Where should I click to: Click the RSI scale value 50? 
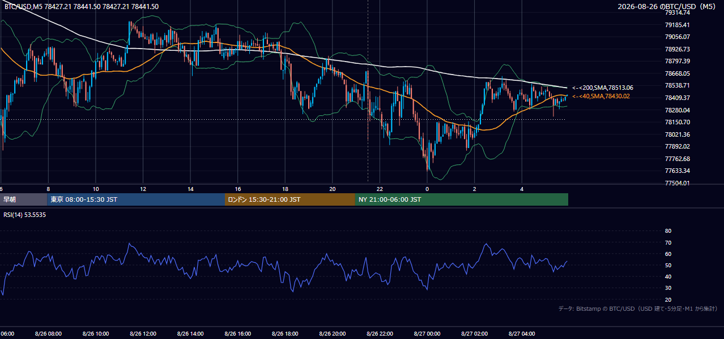[x=668, y=265]
